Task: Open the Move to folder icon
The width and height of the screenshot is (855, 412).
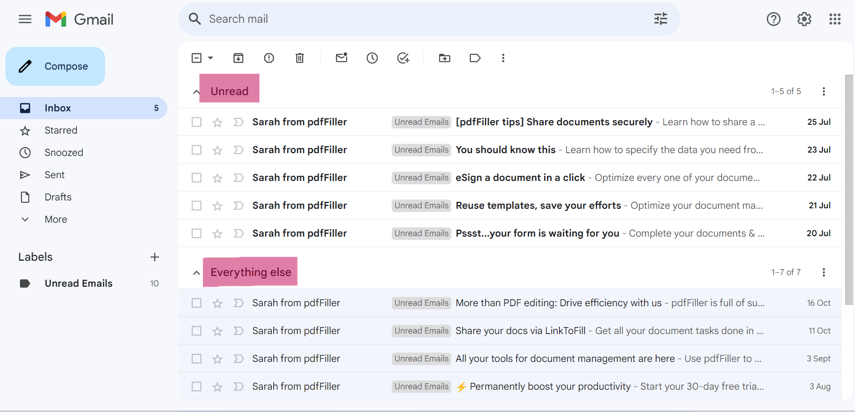Action: tap(445, 58)
